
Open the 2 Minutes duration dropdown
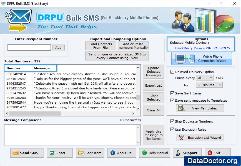point(209,85)
